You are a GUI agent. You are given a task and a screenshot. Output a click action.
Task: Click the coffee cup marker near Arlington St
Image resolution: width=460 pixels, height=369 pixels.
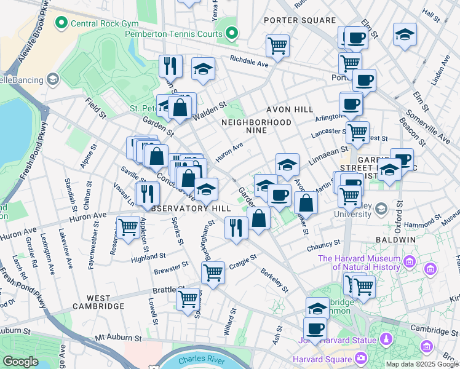[351, 103]
